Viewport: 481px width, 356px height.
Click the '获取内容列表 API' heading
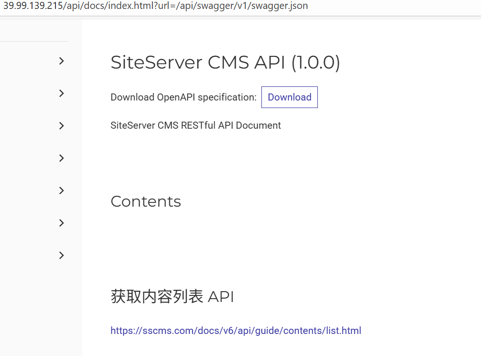click(x=172, y=296)
